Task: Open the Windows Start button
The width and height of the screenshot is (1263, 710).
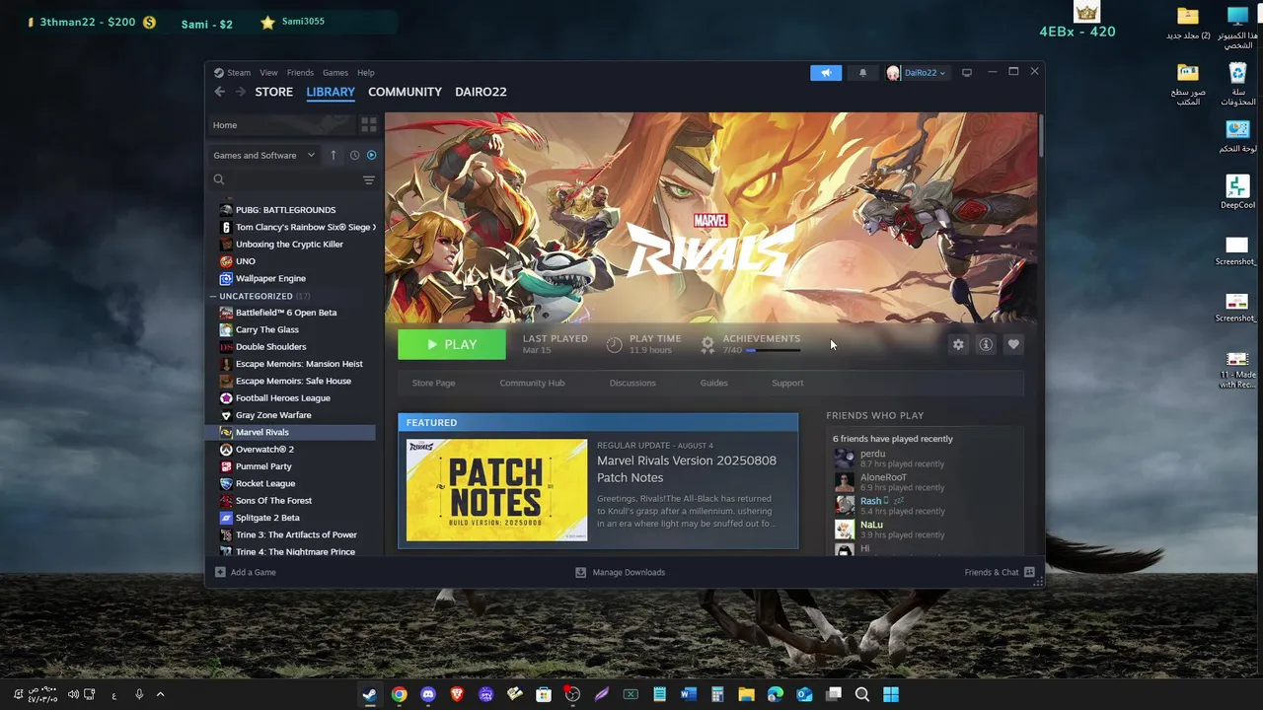Action: click(891, 694)
